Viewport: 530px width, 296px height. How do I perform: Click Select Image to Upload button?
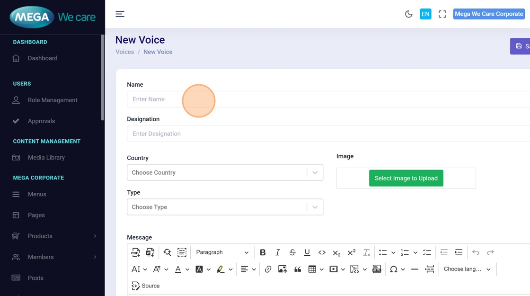click(406, 178)
